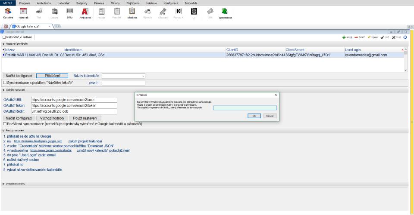Open the Finance menu
The width and height of the screenshot is (414, 215).
coord(99,3)
